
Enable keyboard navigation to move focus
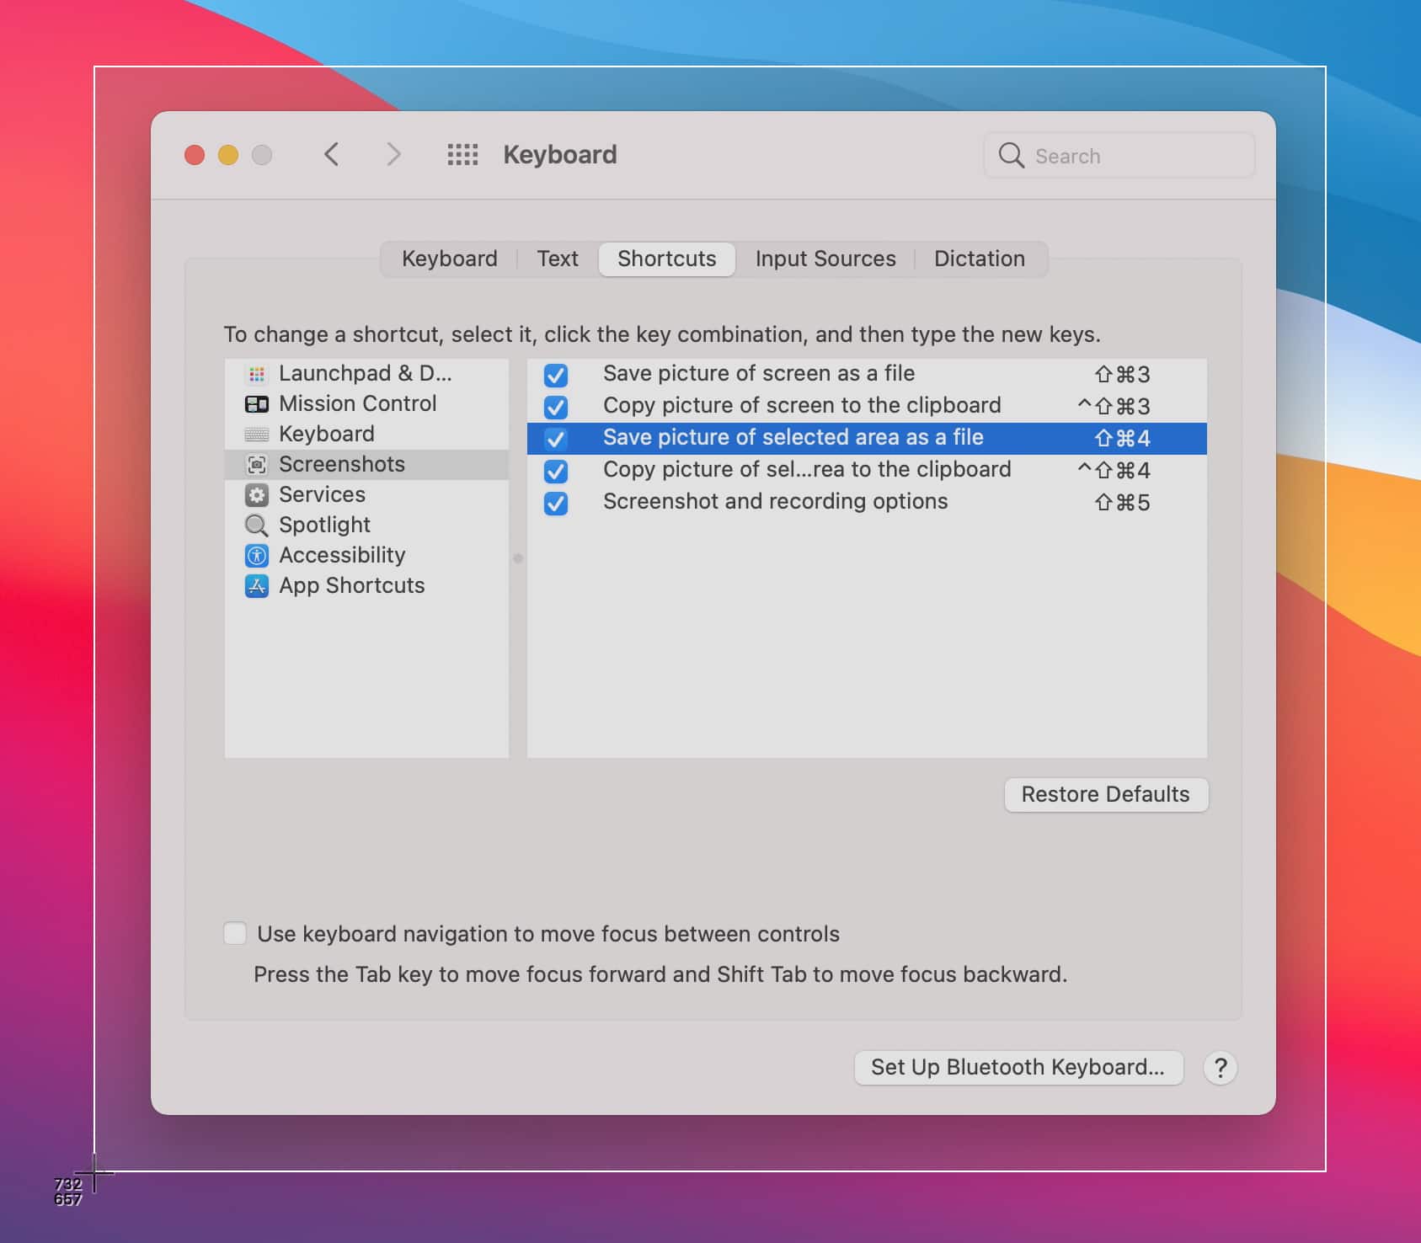[x=235, y=933]
